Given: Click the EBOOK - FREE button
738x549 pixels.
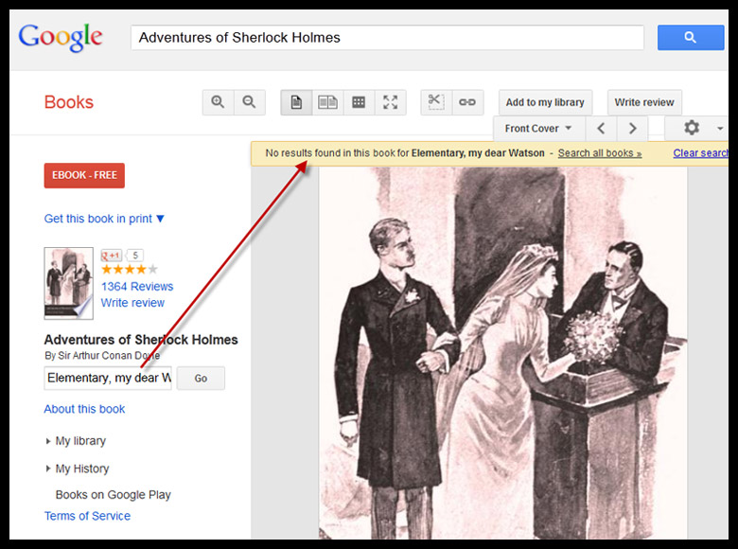Looking at the screenshot, I should 84,175.
